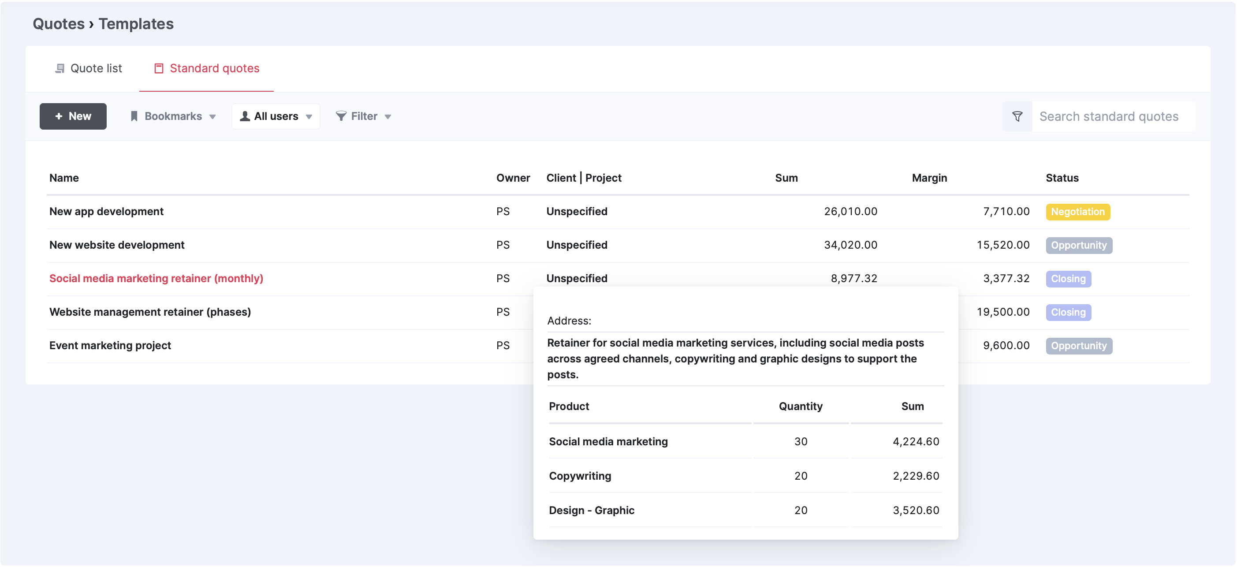Screen dimensions: 1237x567
Task: Click the Closing badge on Website management retainer
Action: tap(1068, 312)
